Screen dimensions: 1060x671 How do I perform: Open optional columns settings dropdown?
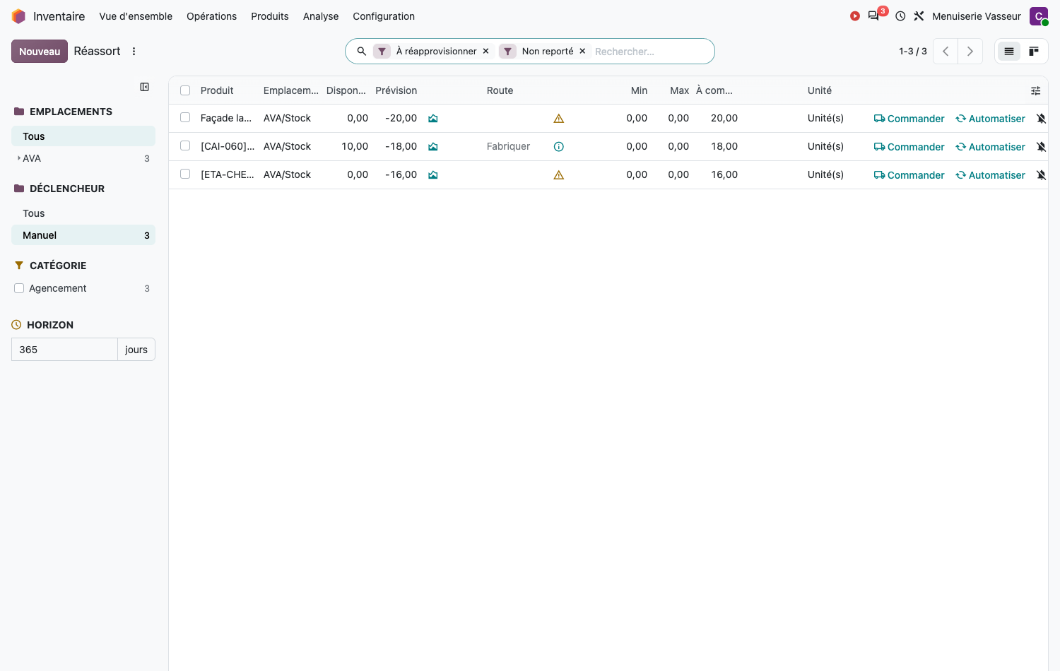tap(1036, 90)
